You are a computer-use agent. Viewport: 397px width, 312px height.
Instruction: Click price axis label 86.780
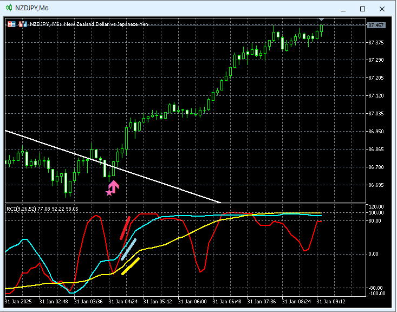(376, 167)
